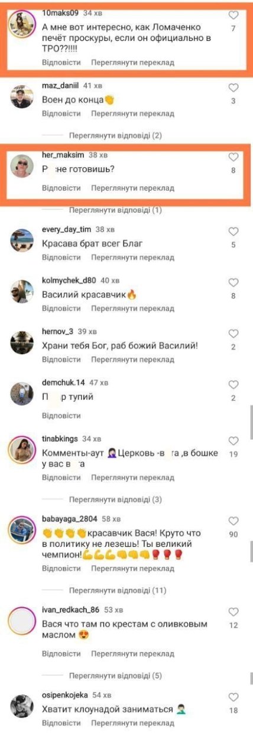
Task: Heart osipenkojeka's comment
Action: click(x=233, y=696)
